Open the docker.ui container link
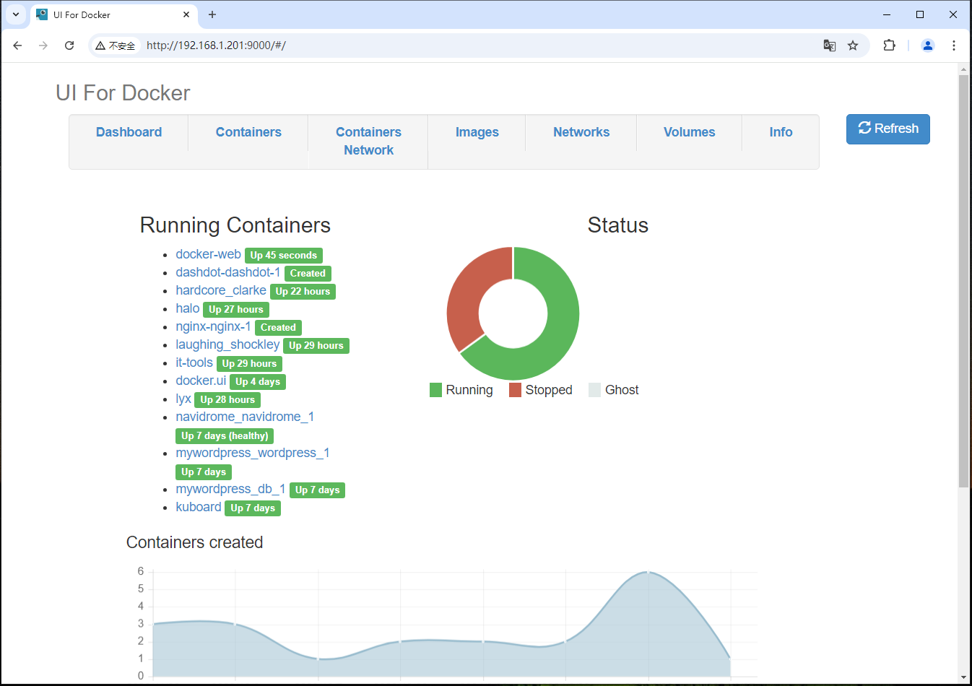Screen dimensions: 972x686 point(201,381)
